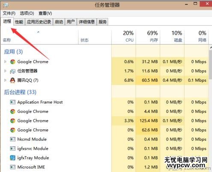The width and height of the screenshot is (212, 172).
Task: Select the Microsoft IME process name
Action: tap(31, 167)
